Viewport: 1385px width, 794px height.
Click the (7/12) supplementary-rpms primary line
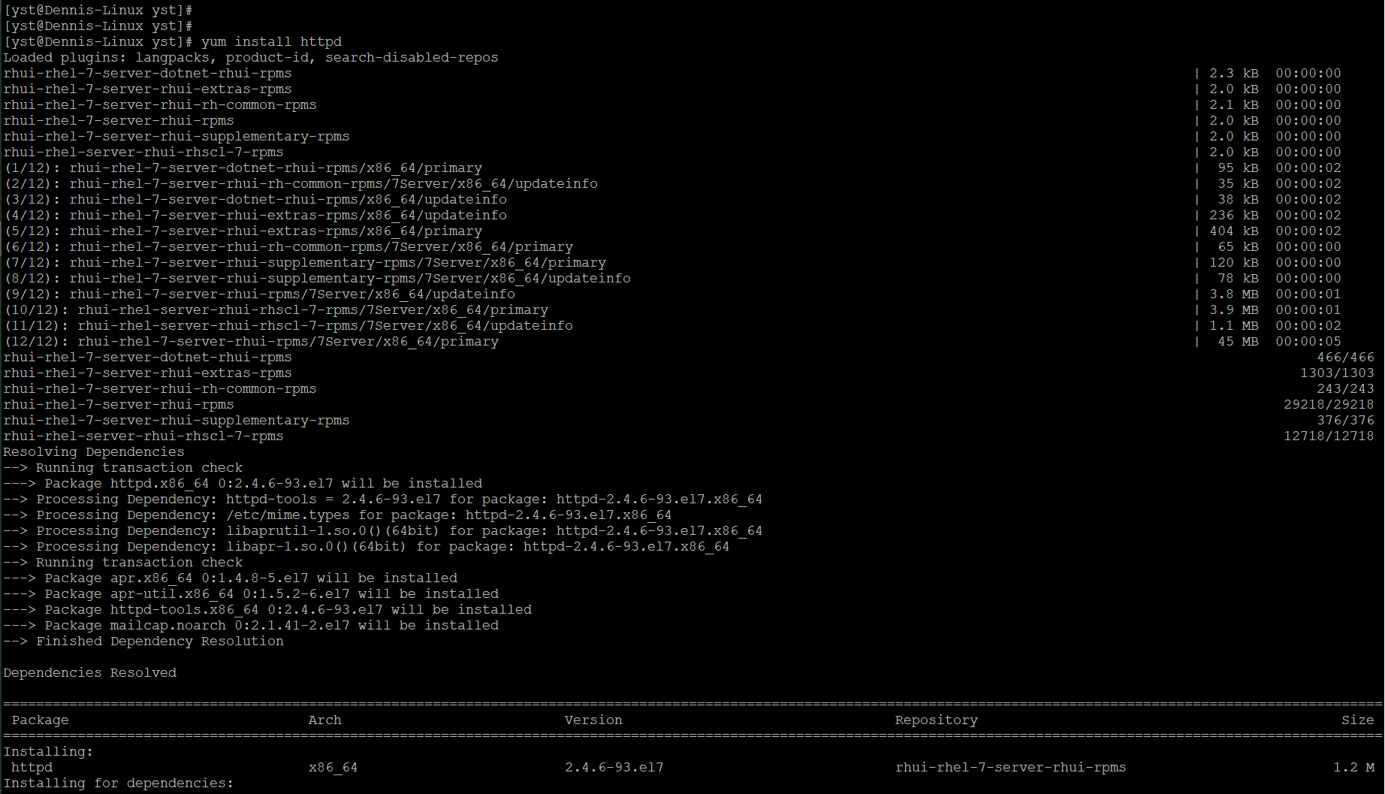(x=305, y=262)
